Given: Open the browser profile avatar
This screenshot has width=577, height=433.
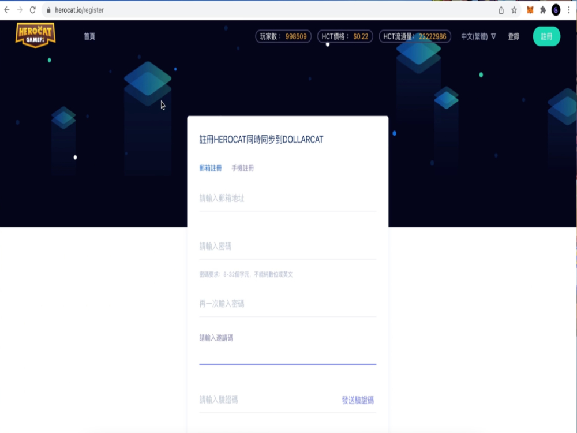Looking at the screenshot, I should [556, 10].
